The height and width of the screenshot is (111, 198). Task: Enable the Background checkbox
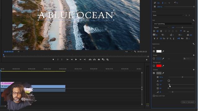click(x=154, y=66)
